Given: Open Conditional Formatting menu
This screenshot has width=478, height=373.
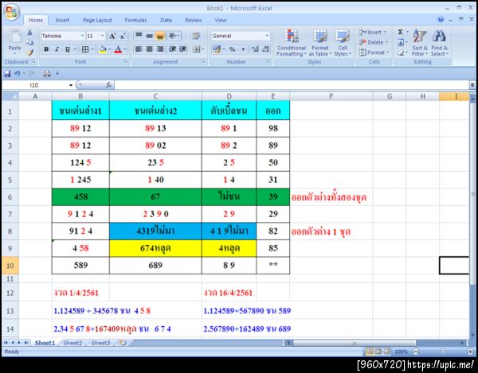Looking at the screenshot, I should [292, 43].
